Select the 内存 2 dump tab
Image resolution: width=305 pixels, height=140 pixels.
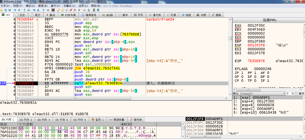26,119
